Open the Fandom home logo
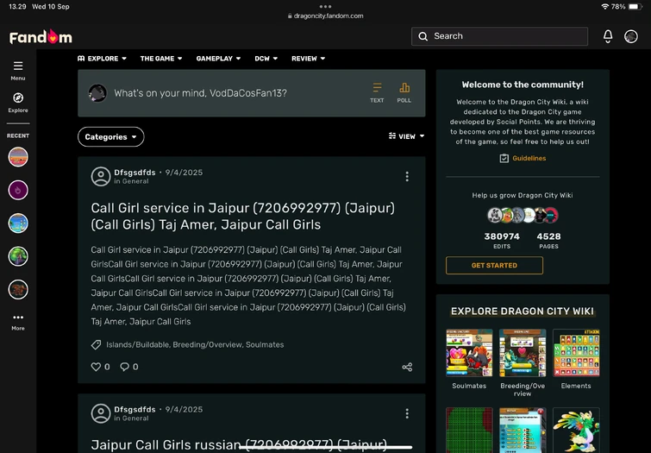 [41, 37]
